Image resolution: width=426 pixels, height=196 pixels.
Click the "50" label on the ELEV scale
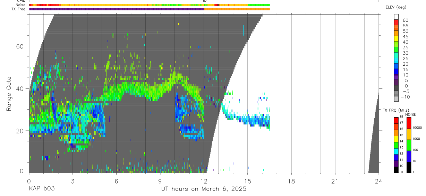tap(406, 31)
